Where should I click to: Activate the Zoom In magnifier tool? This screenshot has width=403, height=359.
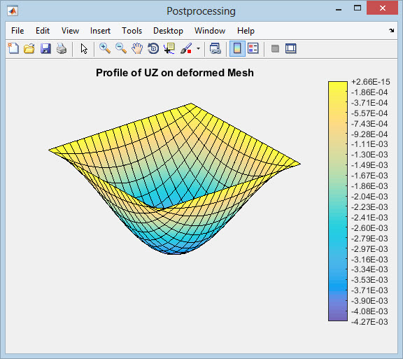click(105, 48)
